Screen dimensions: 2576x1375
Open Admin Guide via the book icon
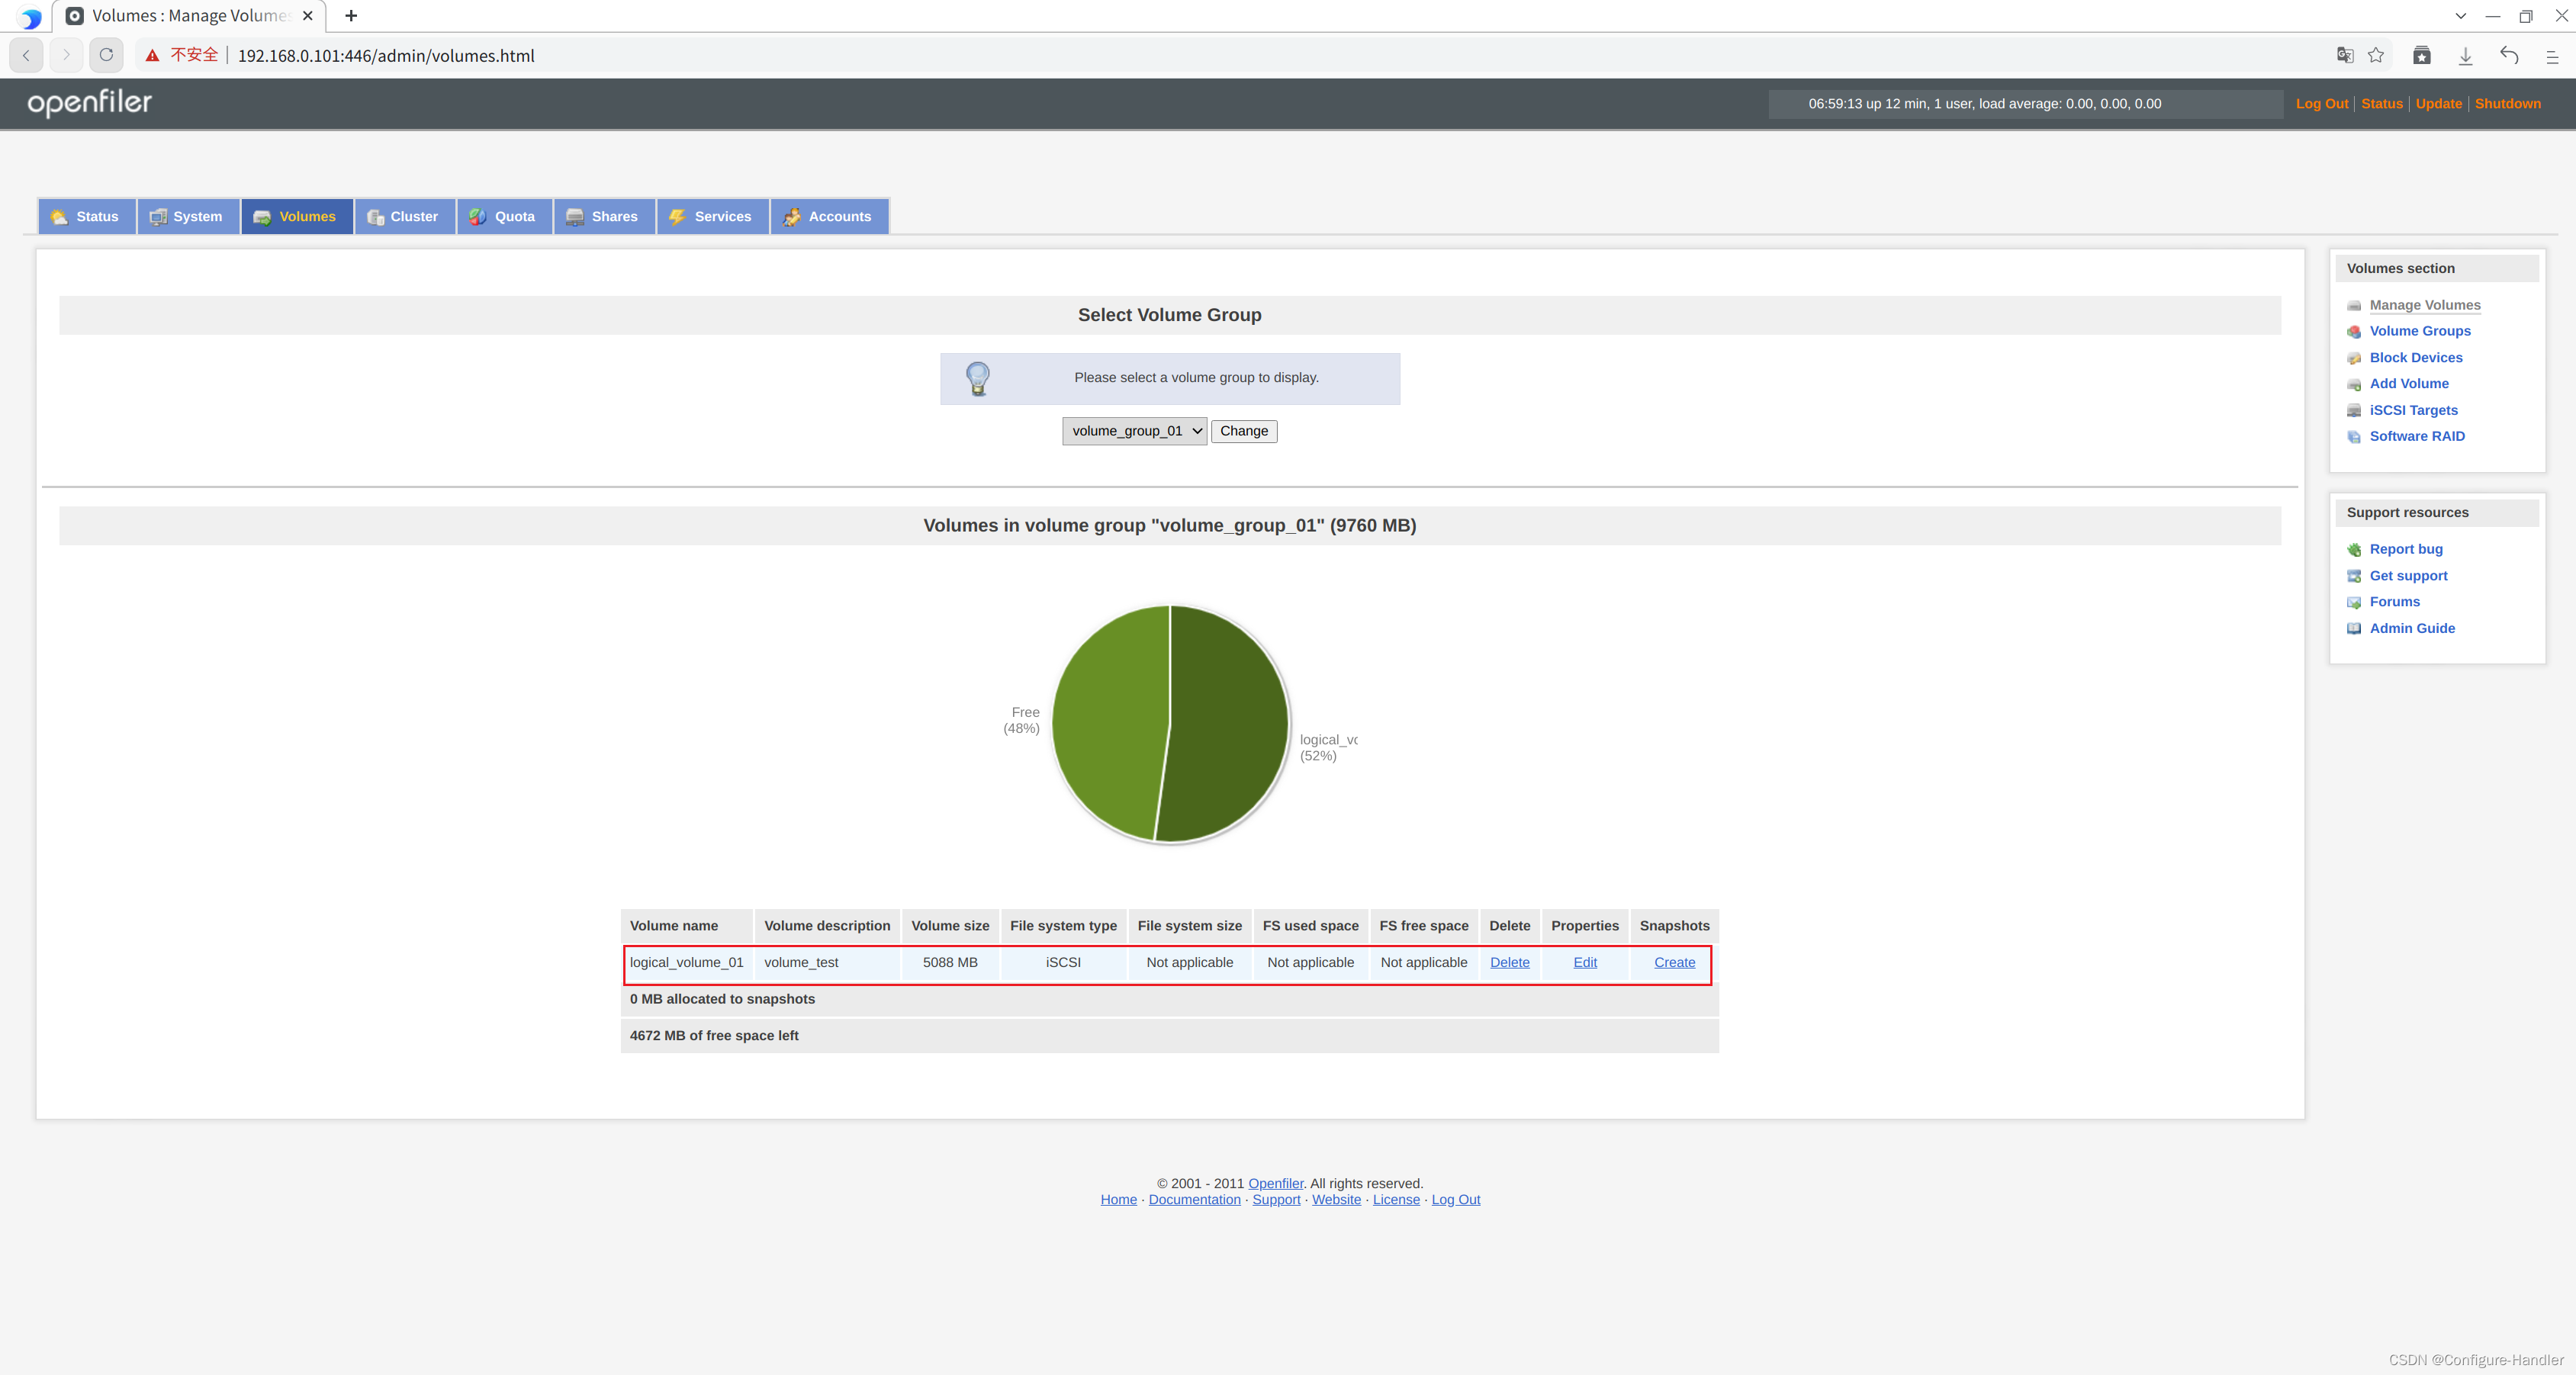[2355, 628]
